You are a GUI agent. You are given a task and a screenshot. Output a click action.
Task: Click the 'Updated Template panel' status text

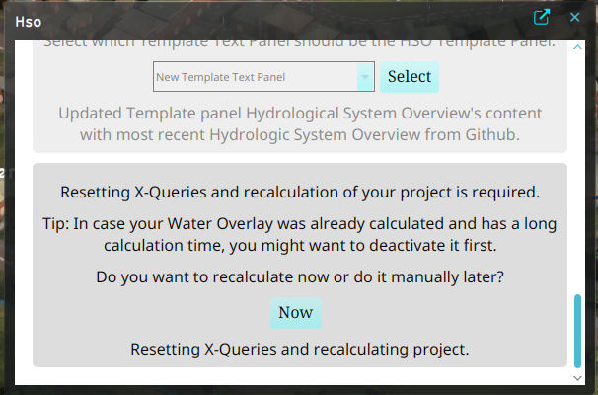click(x=299, y=113)
